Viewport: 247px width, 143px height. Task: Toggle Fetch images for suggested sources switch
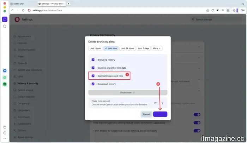click(197, 131)
